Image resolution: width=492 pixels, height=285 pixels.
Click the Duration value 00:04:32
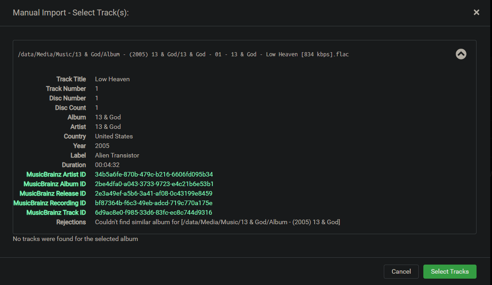point(108,165)
